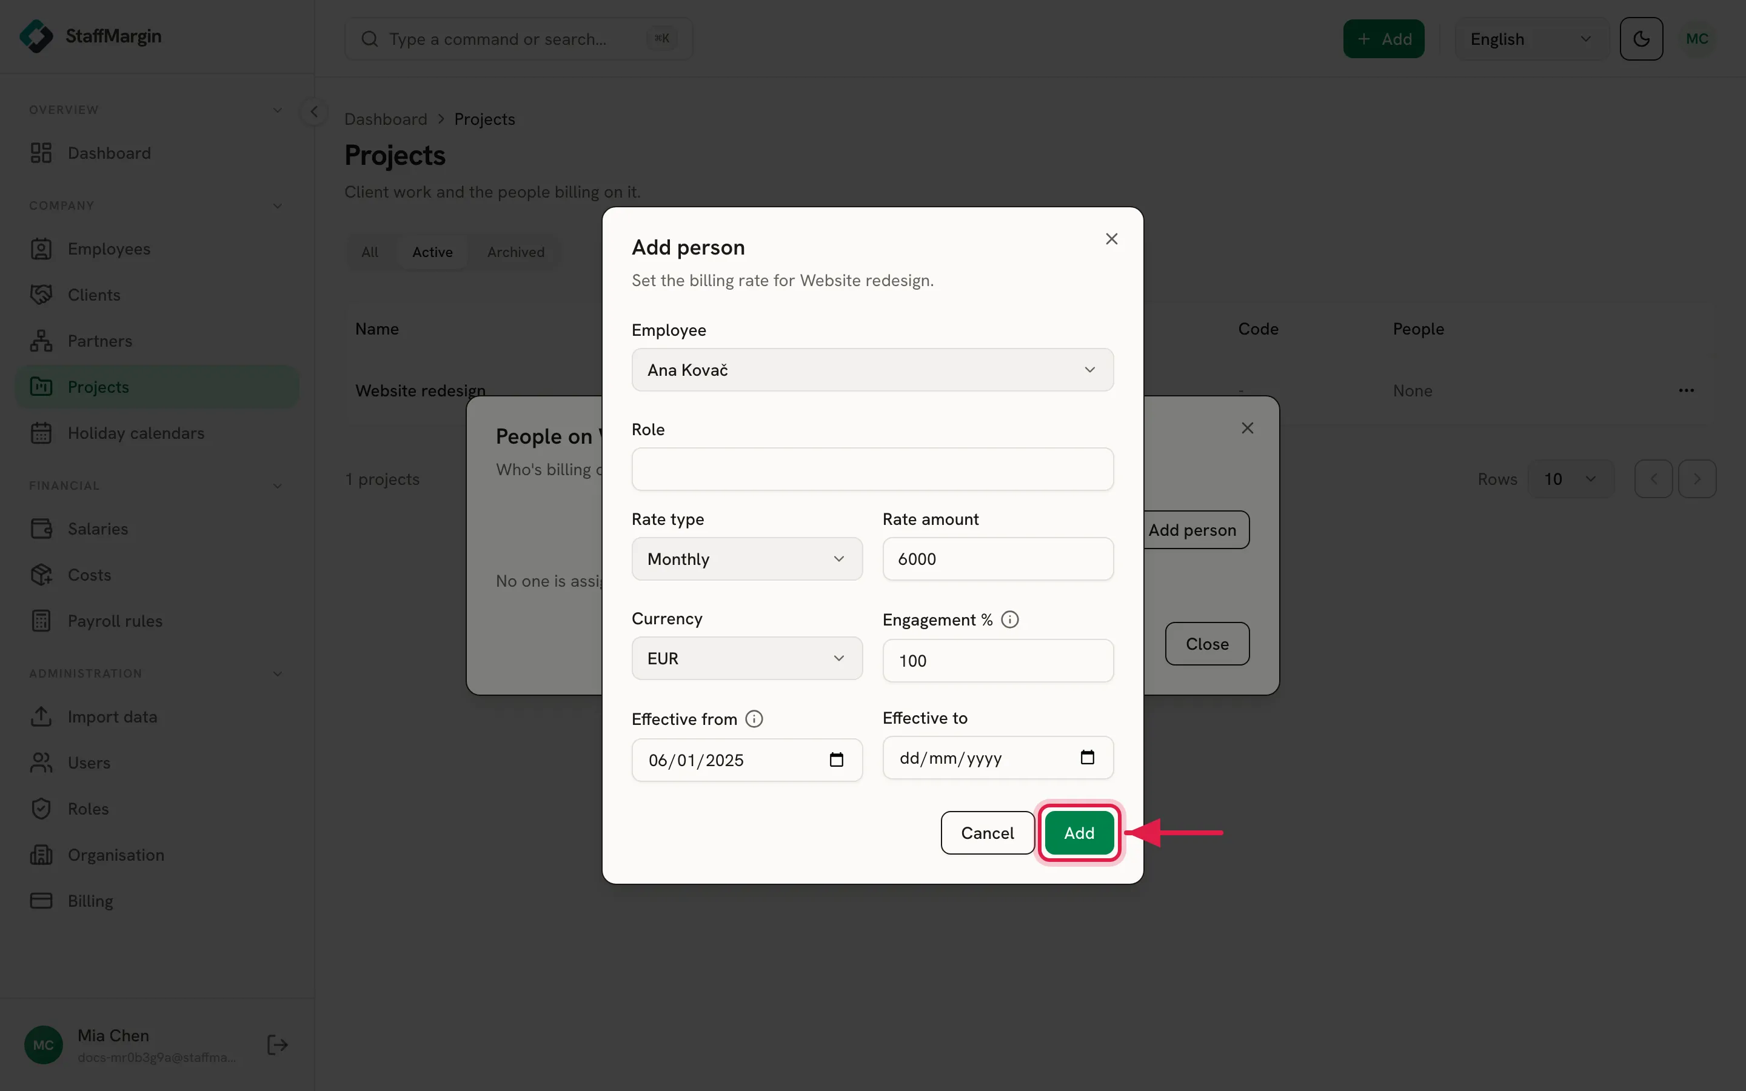Switch to the Active projects tab
1746x1091 pixels.
432,253
